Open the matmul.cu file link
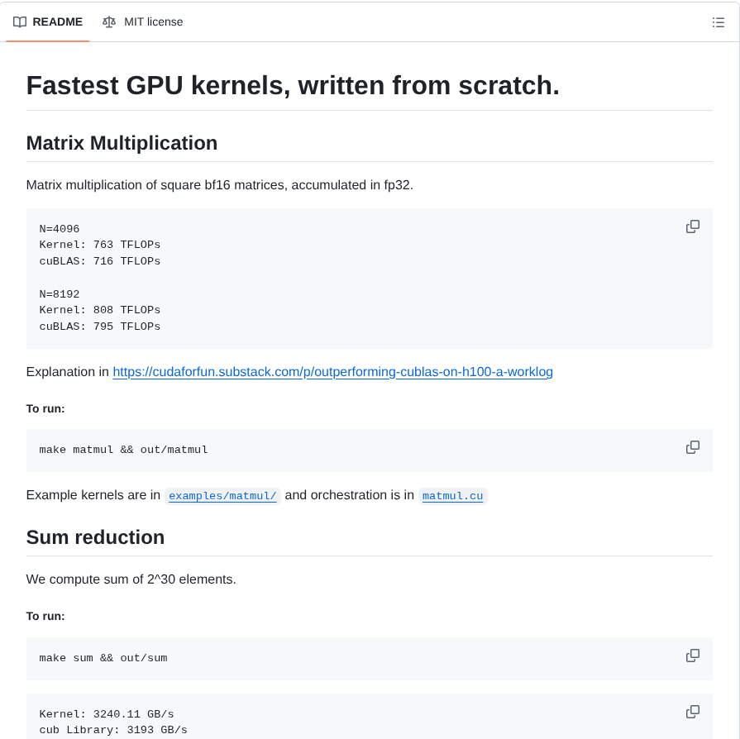 pyautogui.click(x=452, y=495)
